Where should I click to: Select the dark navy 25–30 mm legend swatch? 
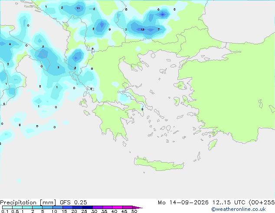click(x=88, y=207)
